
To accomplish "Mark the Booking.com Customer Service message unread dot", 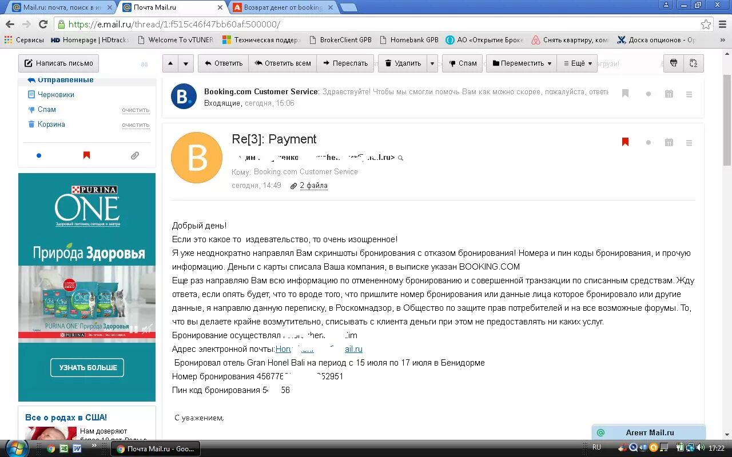I will point(648,94).
